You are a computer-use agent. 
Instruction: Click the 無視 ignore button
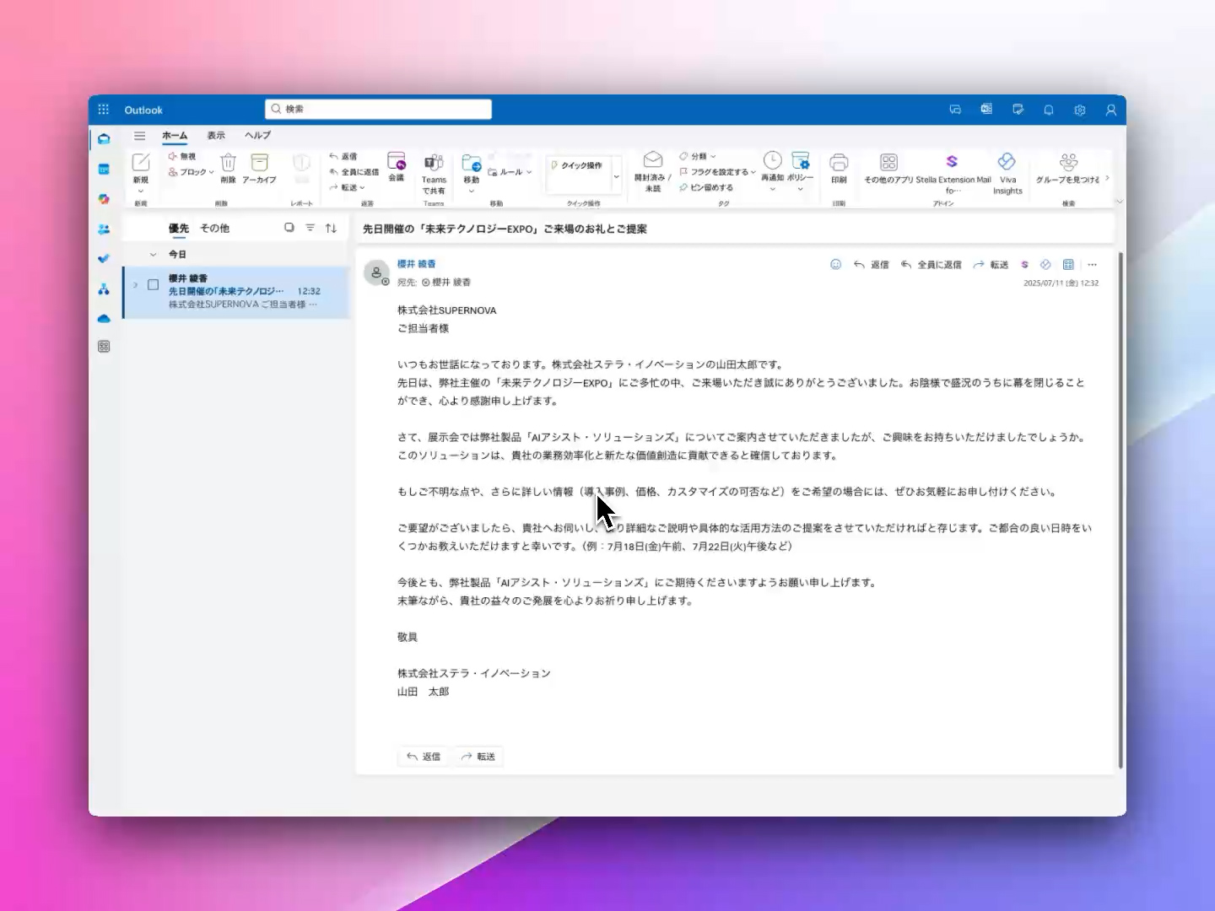point(182,156)
